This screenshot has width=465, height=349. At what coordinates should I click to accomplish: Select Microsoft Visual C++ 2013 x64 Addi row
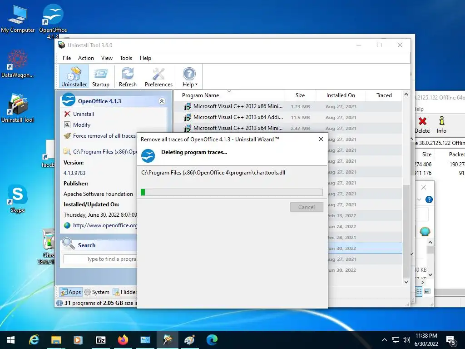click(x=288, y=118)
